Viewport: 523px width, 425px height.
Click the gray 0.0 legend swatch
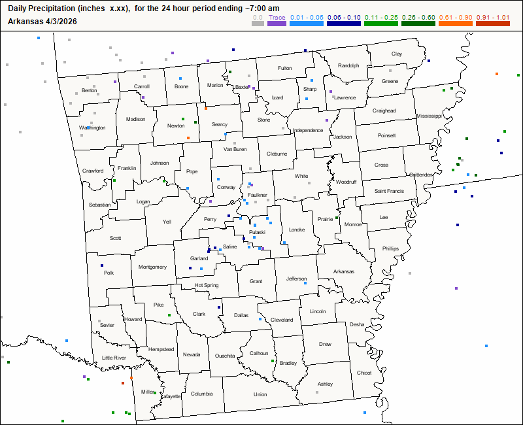[258, 24]
